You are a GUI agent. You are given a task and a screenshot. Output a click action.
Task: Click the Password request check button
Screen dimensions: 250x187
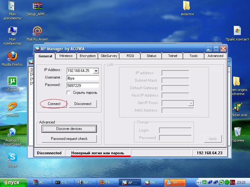[x=69, y=139]
